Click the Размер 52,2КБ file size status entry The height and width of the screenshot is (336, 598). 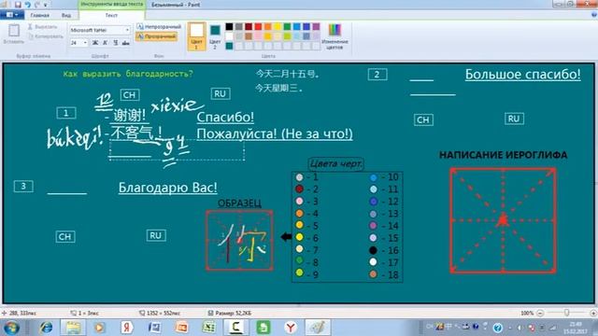pyautogui.click(x=230, y=314)
